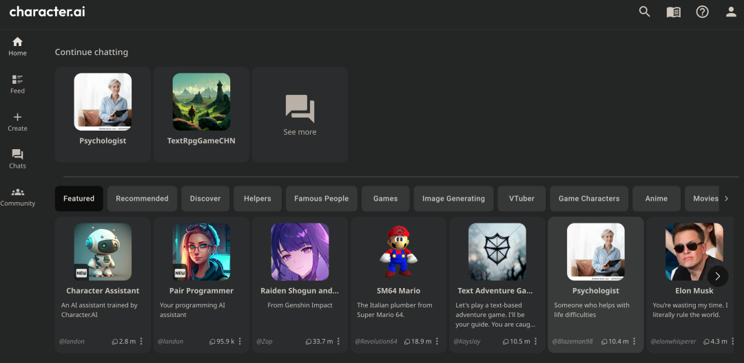744x363 pixels.
Task: Open SM64 Mario options menu
Action: (437, 341)
